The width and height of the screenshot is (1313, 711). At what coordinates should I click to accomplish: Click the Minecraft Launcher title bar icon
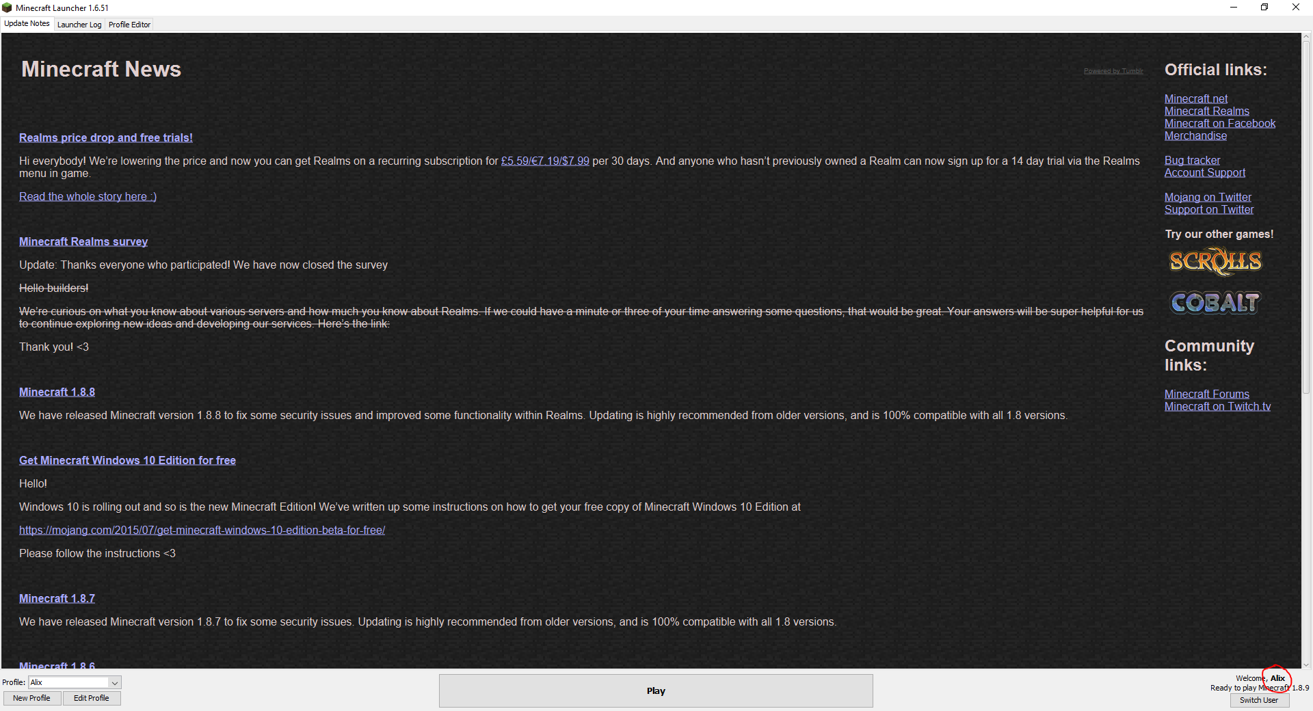tap(7, 8)
